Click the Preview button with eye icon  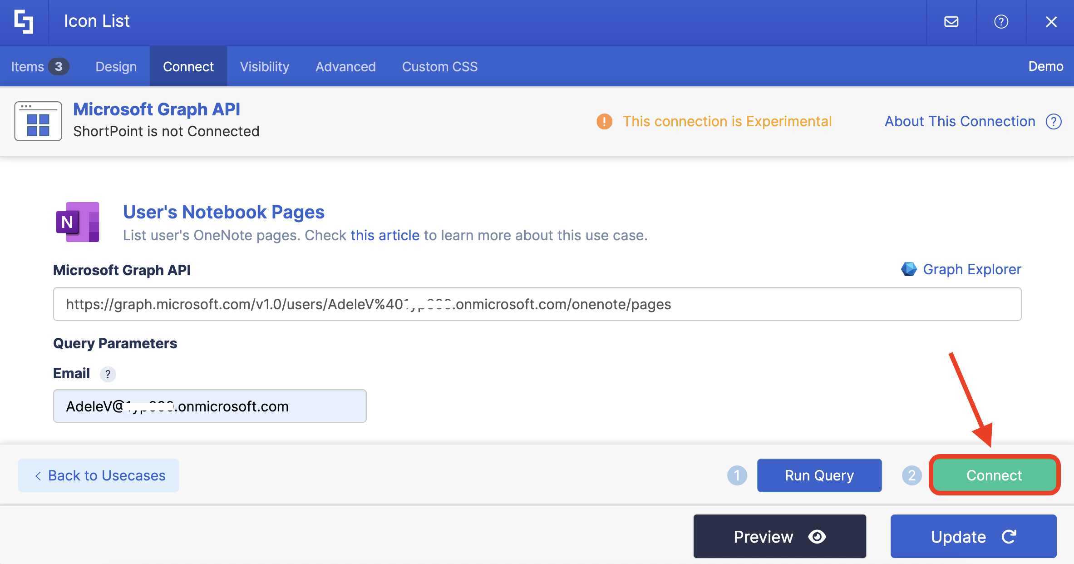[779, 536]
